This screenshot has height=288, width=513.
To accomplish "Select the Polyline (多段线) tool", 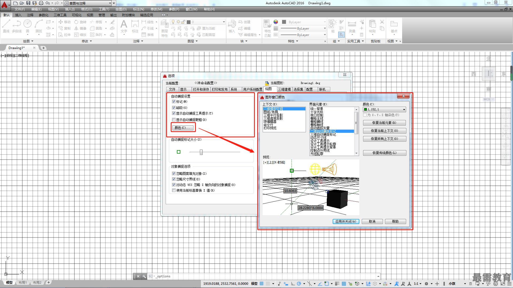I will (x=17, y=26).
